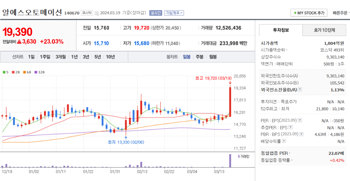This screenshot has height=181, width=350.
Task: Select the 1일 line chart period
Action: click(31, 57)
